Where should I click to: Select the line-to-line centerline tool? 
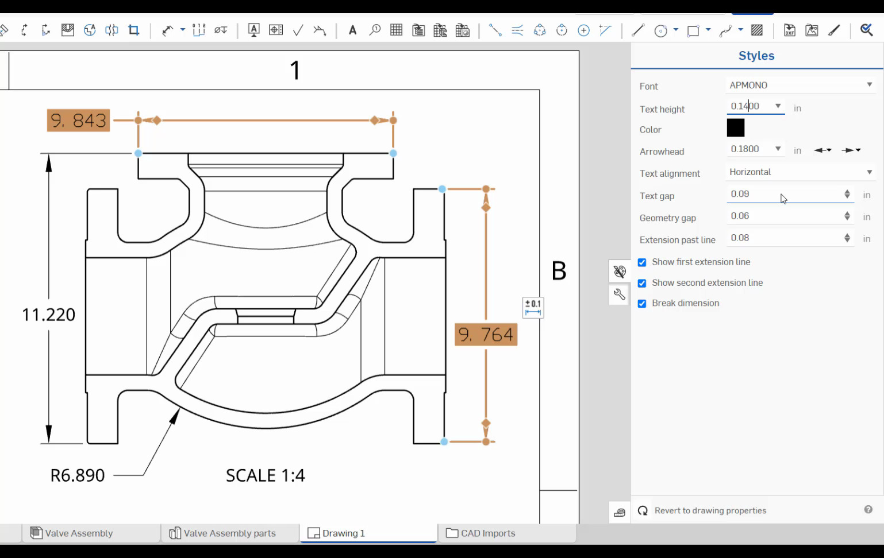click(517, 30)
